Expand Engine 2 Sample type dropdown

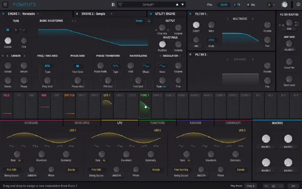click(x=111, y=14)
